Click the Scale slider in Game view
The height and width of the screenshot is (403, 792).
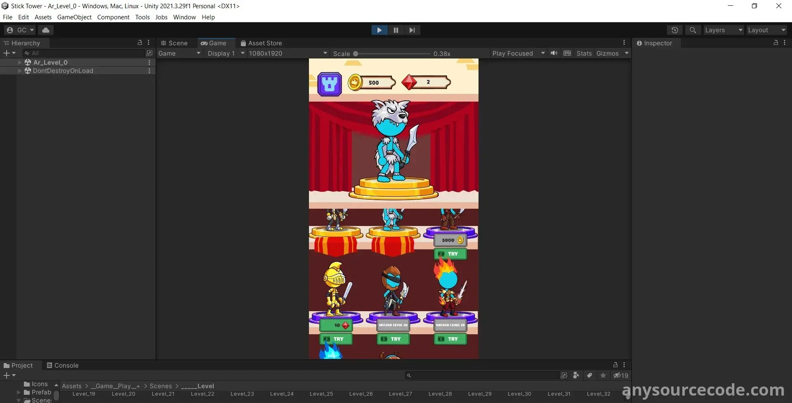[x=392, y=54]
